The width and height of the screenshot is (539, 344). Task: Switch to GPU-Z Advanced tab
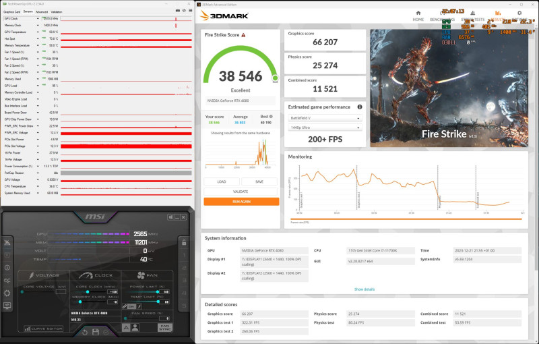pyautogui.click(x=42, y=11)
